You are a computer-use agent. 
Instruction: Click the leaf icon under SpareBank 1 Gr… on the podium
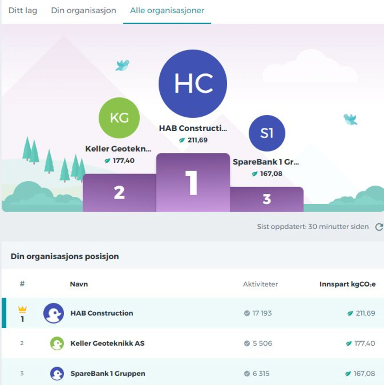(x=255, y=174)
